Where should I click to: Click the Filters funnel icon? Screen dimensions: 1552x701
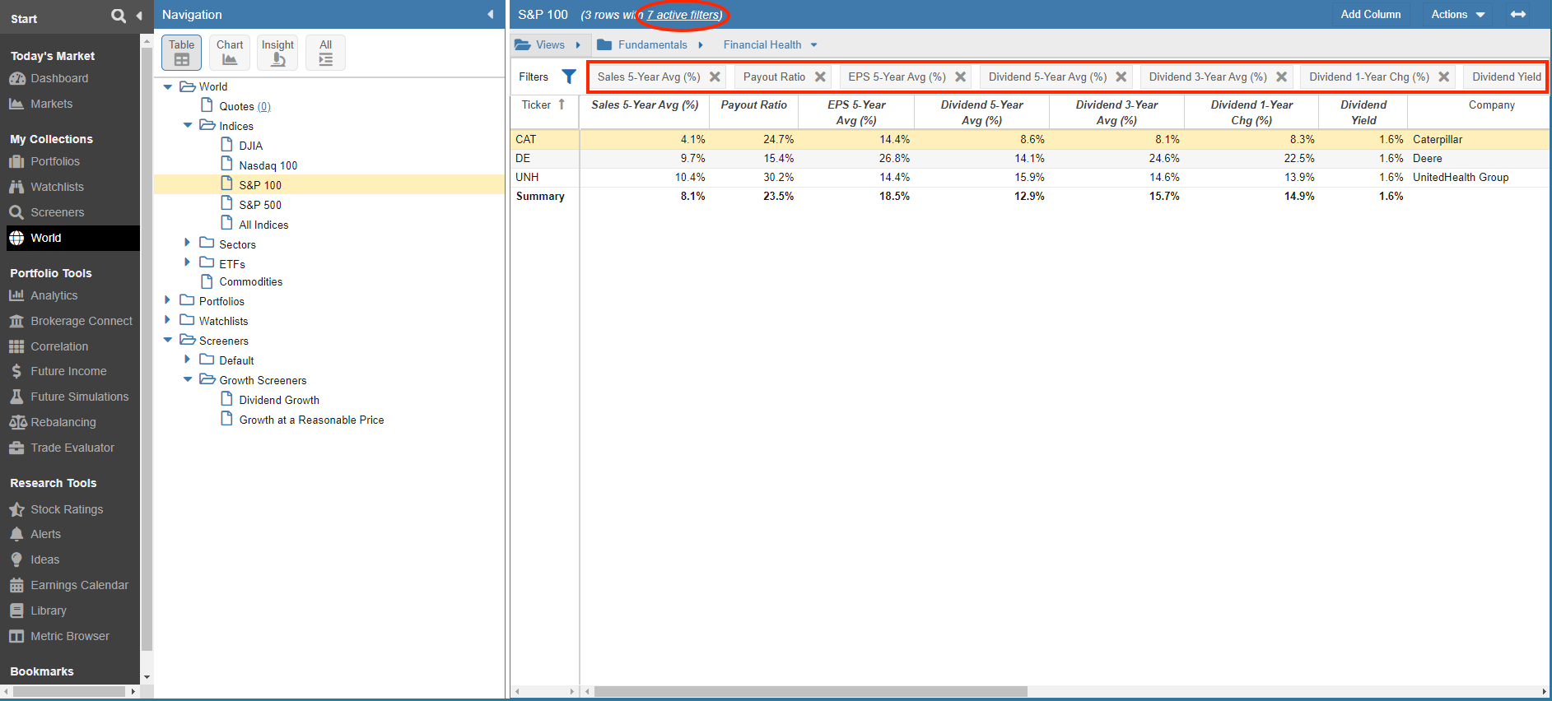(x=568, y=77)
